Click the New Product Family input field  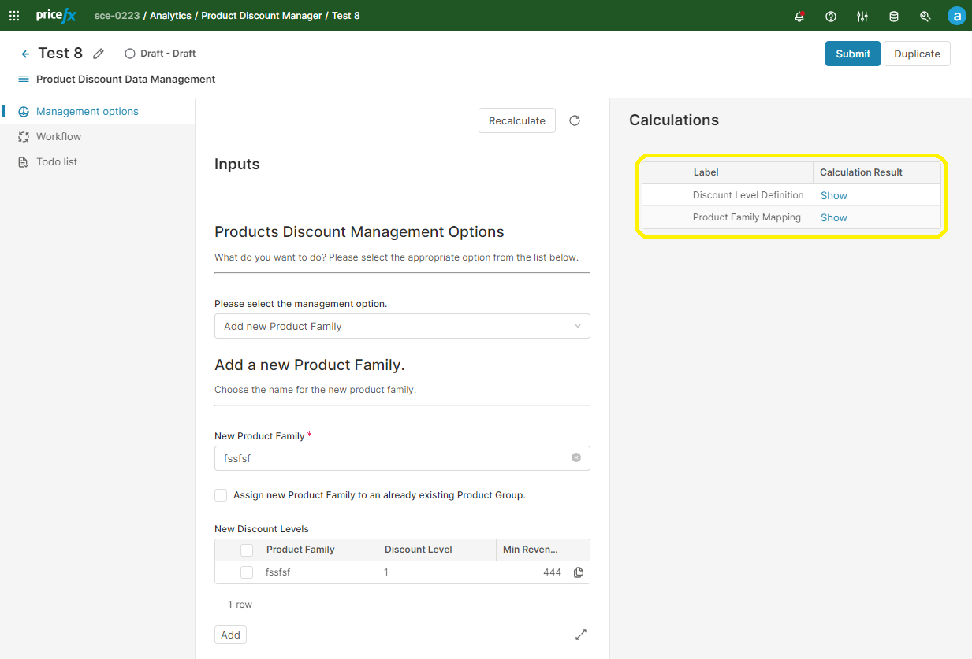tap(402, 458)
